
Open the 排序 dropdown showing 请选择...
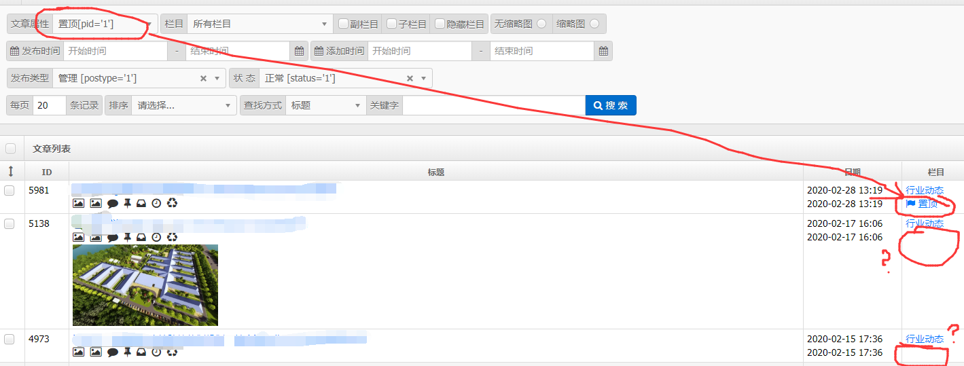[x=184, y=105]
